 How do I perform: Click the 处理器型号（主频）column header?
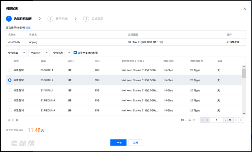[x=133, y=61]
